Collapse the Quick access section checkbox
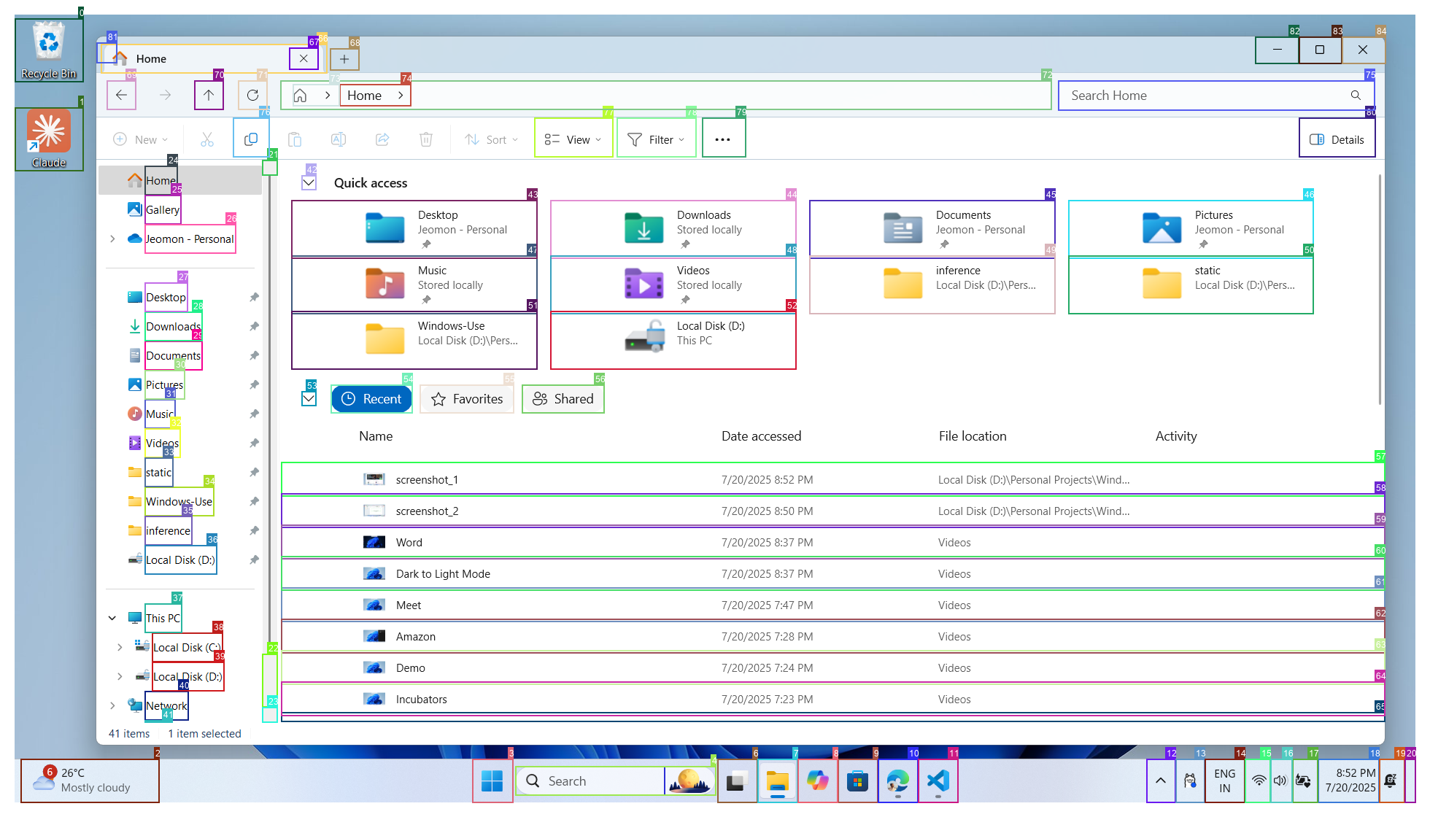Viewport: 1430px width, 817px height. tap(309, 183)
